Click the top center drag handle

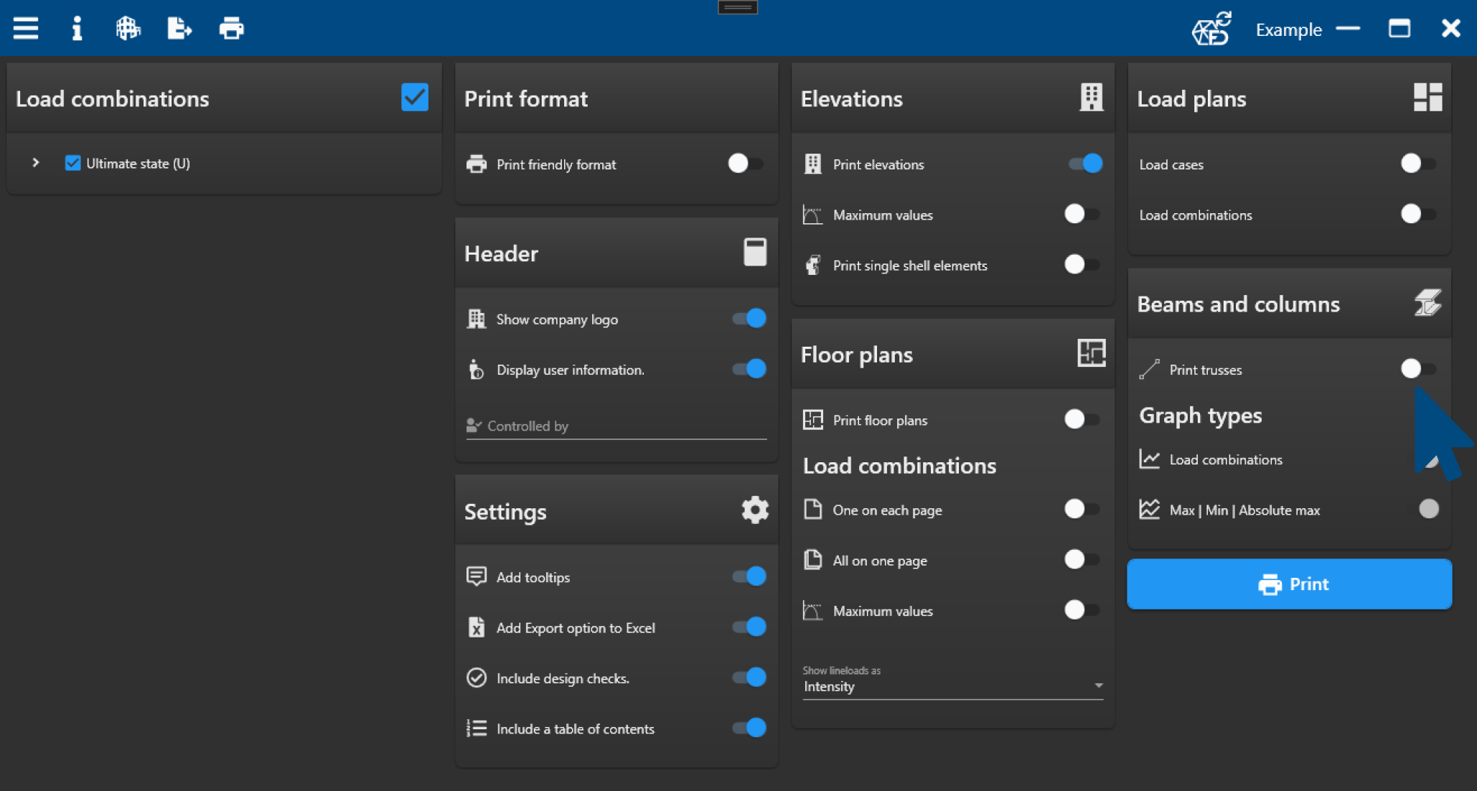(738, 7)
